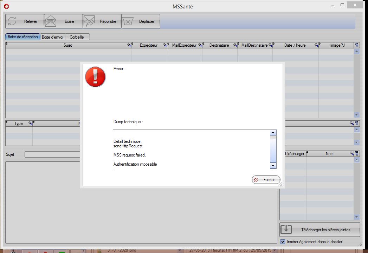368x253 pixels.
Task: Click the magnifier in Expediteur column header
Action: [165, 45]
